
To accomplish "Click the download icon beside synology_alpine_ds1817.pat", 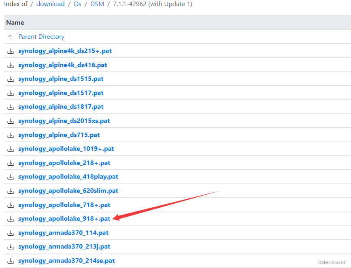I will tap(11, 107).
